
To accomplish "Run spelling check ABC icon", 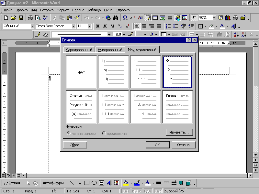I will [x=45, y=18].
